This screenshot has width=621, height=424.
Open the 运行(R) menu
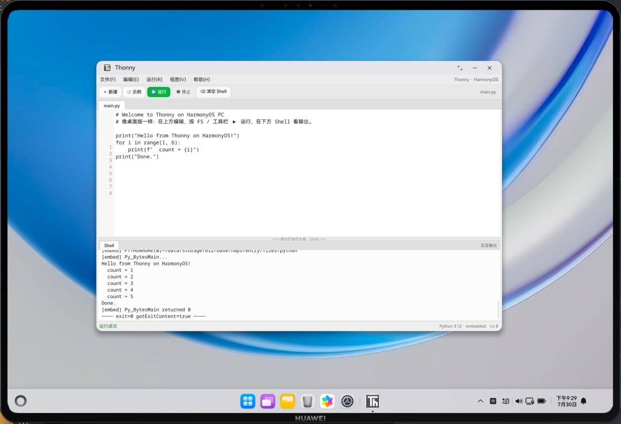click(x=154, y=80)
